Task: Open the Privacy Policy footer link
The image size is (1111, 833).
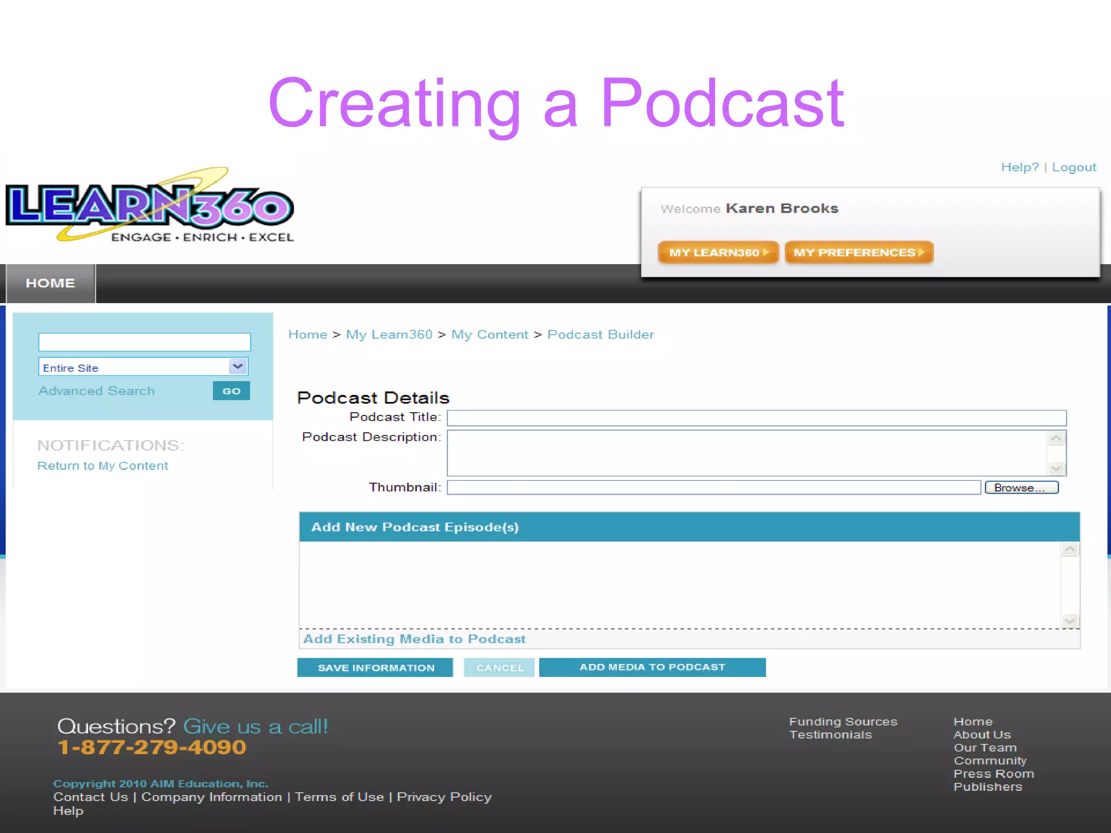Action: [444, 797]
